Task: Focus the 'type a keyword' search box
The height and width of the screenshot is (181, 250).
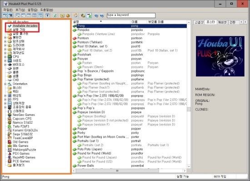Action: point(131,15)
